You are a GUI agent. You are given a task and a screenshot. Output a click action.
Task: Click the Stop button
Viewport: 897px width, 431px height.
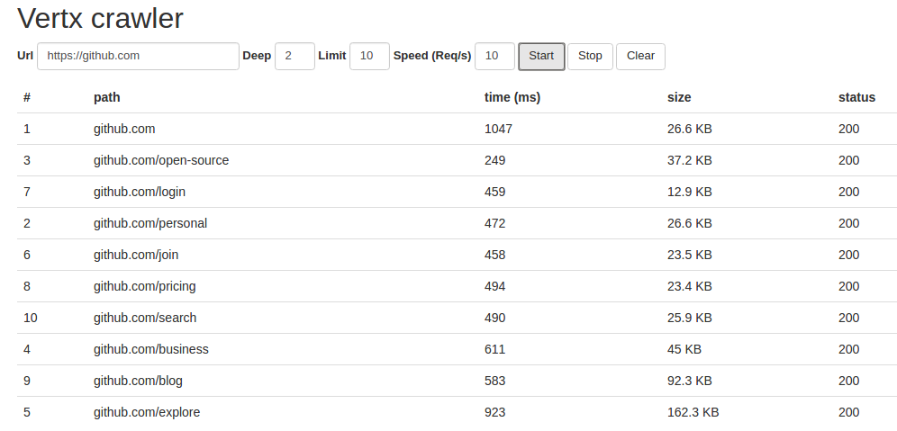pyautogui.click(x=590, y=56)
